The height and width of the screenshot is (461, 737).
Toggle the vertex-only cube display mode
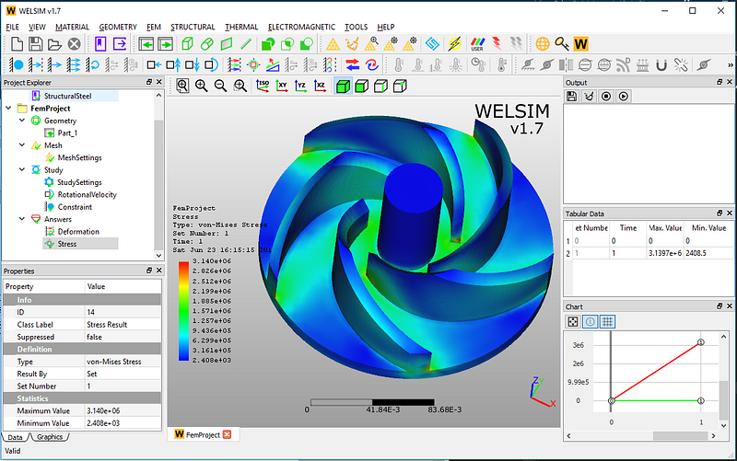pyautogui.click(x=400, y=86)
